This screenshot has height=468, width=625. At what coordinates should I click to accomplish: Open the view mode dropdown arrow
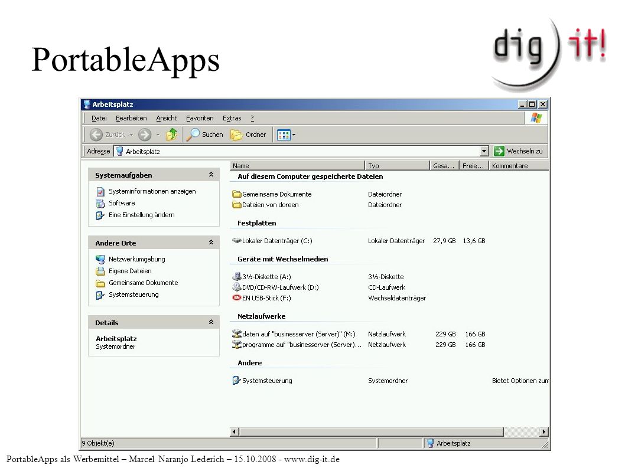[x=294, y=135]
